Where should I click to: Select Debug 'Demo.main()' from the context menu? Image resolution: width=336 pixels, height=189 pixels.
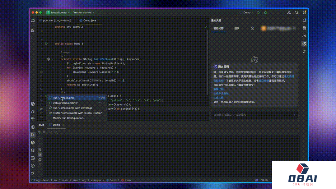click(65, 103)
